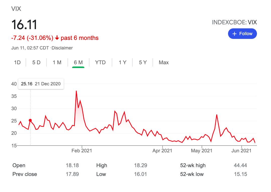
Task: Show the Max time range
Action: point(164,62)
